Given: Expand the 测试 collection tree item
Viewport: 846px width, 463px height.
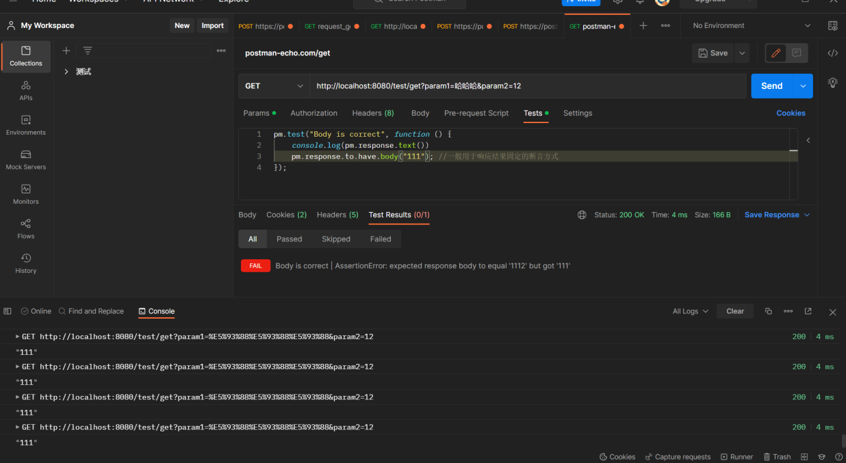Looking at the screenshot, I should (66, 72).
